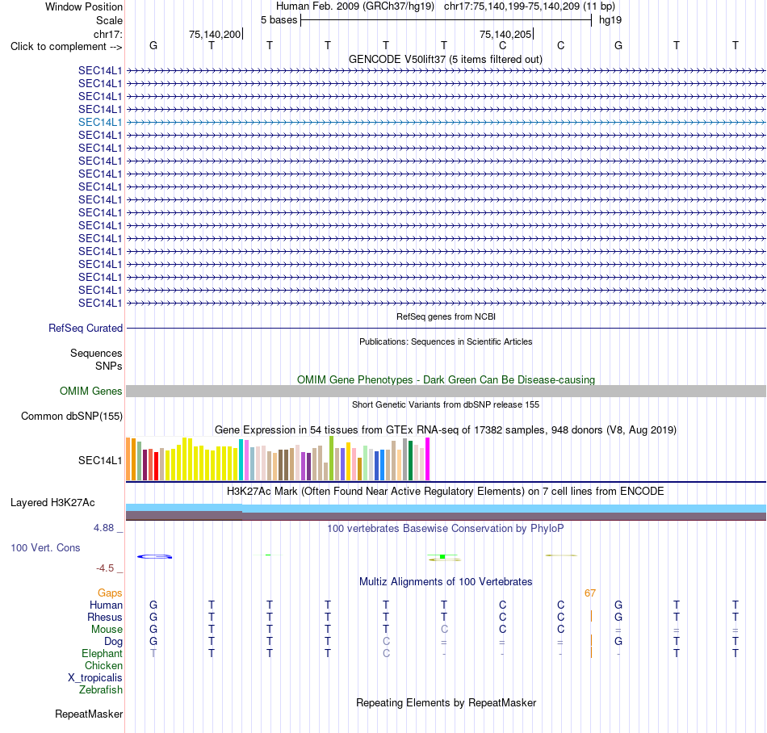Click the chr17:75,140,199-75,140,209 (11 bp) coordinates

pyautogui.click(x=530, y=6)
